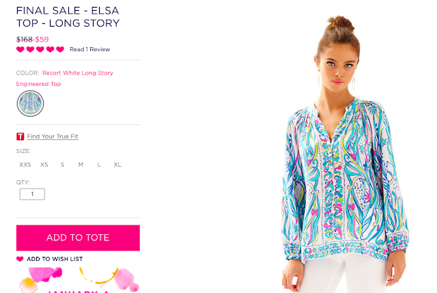Click the pink heart next to wish list
This screenshot has height=293, width=437.
[x=20, y=259]
